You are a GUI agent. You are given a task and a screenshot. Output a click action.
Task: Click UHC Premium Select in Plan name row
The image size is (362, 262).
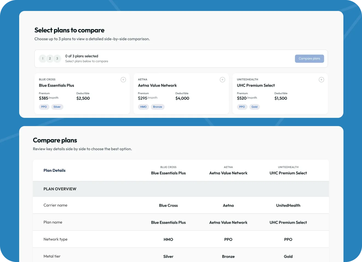click(x=288, y=223)
